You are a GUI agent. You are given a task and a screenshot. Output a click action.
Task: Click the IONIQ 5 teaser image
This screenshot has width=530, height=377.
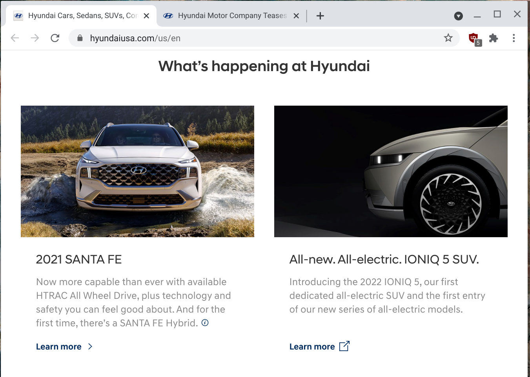click(391, 171)
